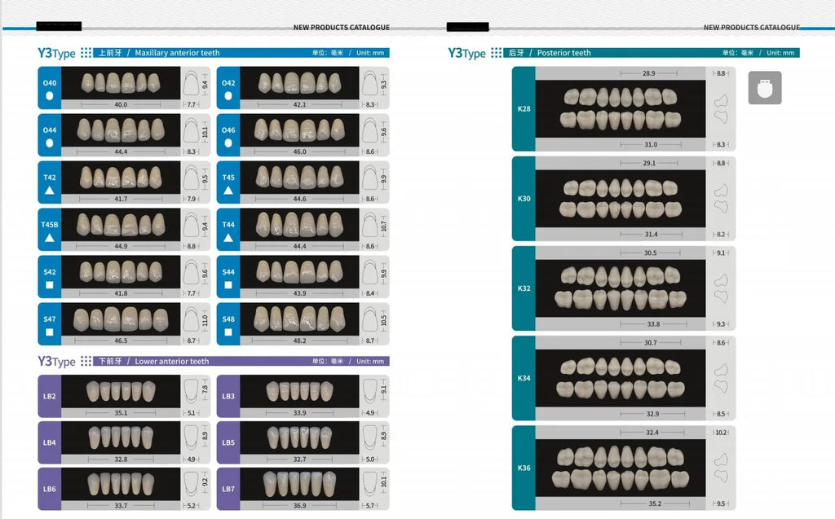
Task: Select the S48 label with square symbol
Action: coord(228,324)
